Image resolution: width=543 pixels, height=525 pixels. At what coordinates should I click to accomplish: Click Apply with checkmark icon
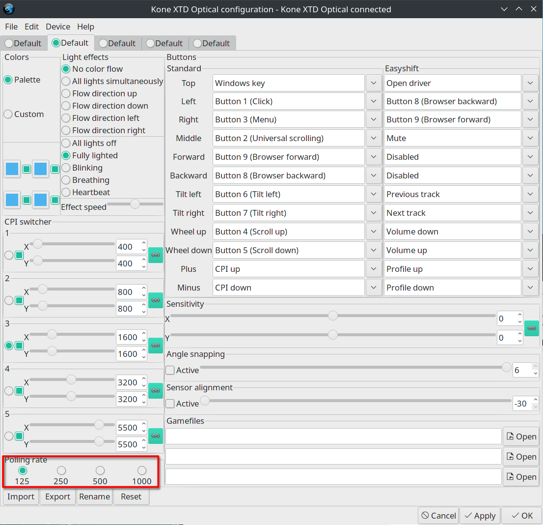click(x=480, y=516)
